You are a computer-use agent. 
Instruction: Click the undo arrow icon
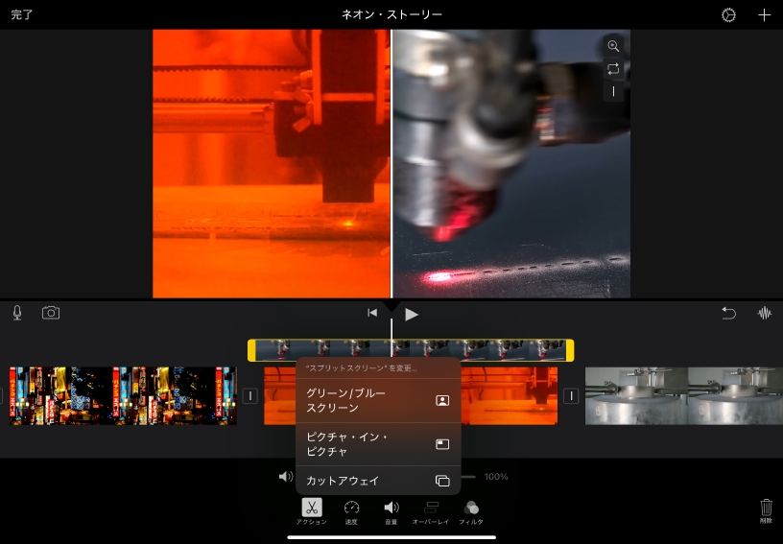[728, 313]
